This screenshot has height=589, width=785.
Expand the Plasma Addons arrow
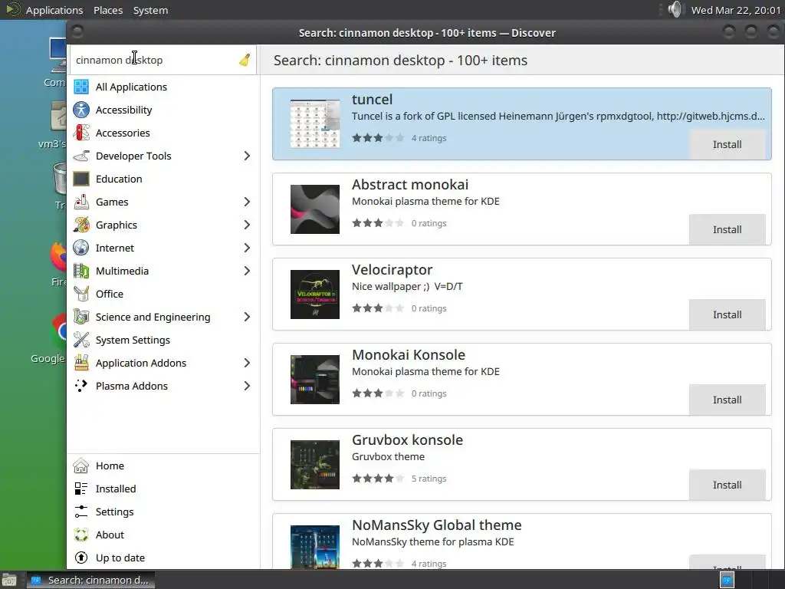click(247, 387)
